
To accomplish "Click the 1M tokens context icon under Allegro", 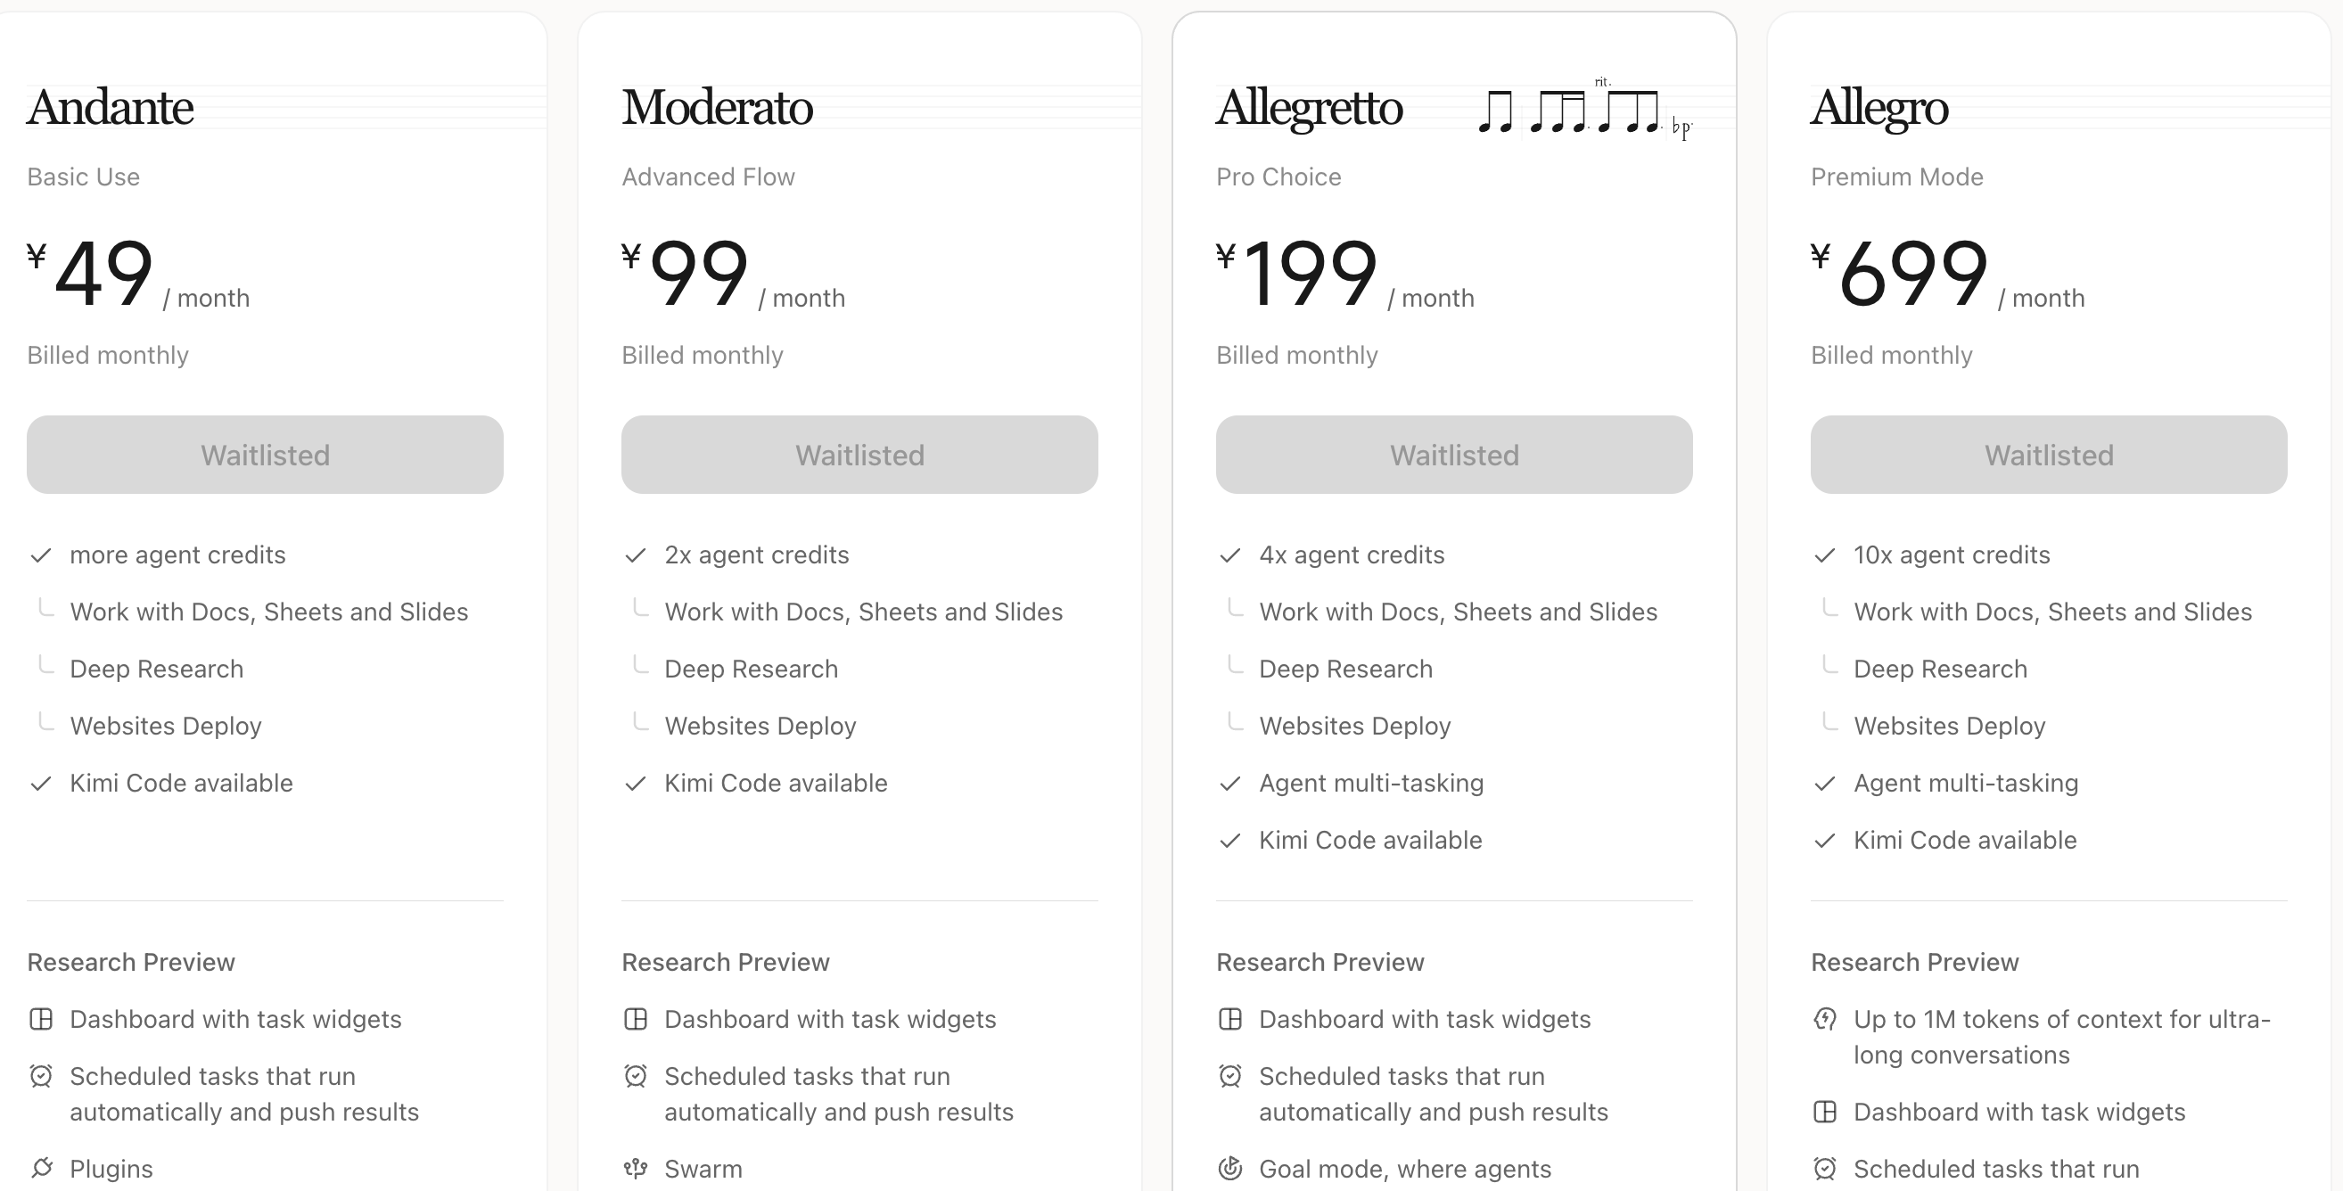I will 1824,1019.
